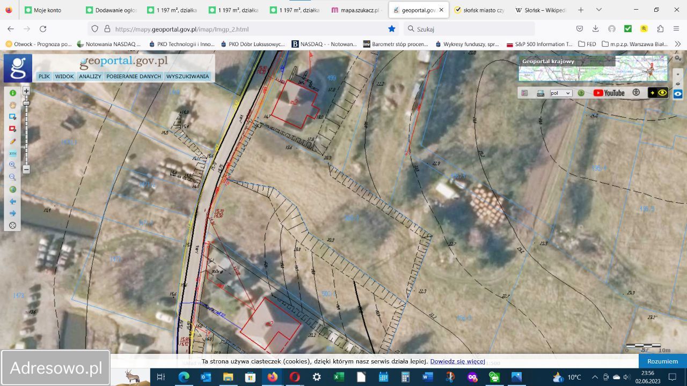687x386 pixels.
Task: Choose the zoom-out magnifier tool
Action: click(13, 177)
